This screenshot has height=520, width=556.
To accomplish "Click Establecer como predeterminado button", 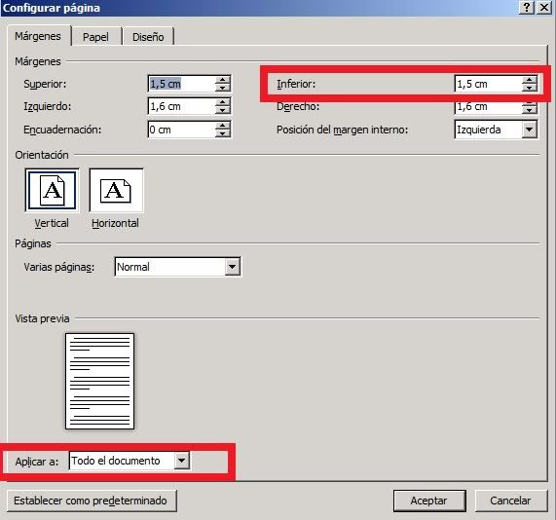I will point(92,501).
